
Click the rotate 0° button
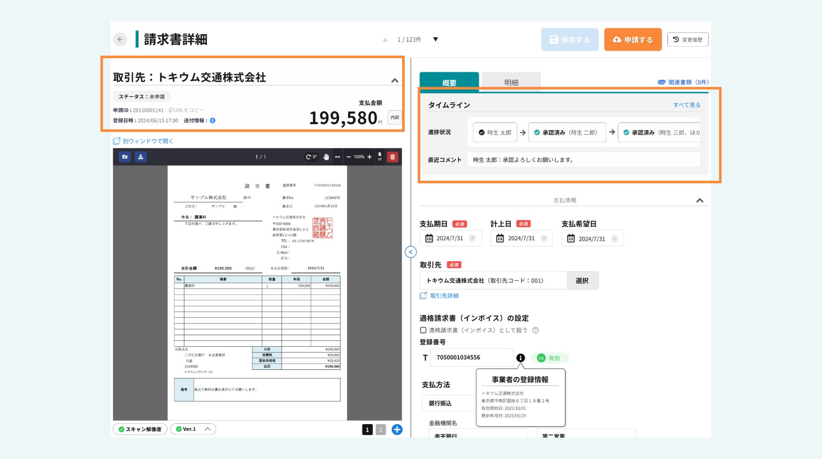(311, 157)
